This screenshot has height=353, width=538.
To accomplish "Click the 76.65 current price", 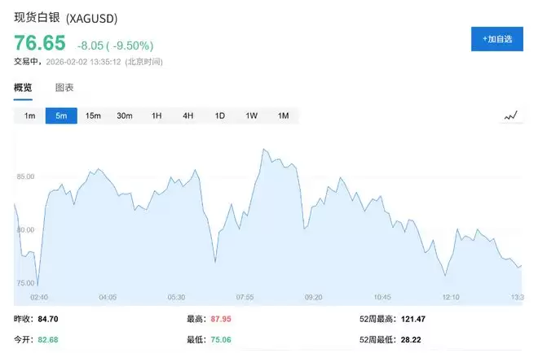I will [x=38, y=44].
